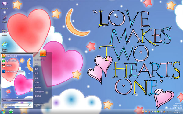Open the 计算机 umbrella desktop icon

pyautogui.click(x=5, y=19)
